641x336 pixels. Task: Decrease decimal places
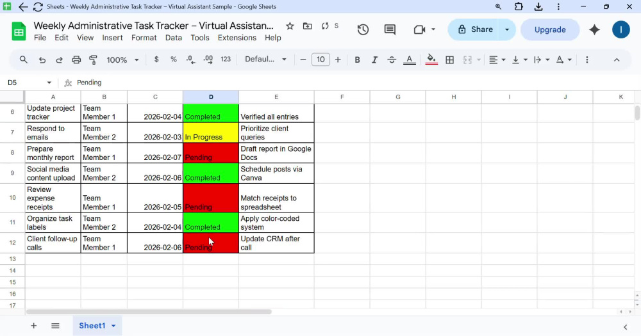[190, 60]
